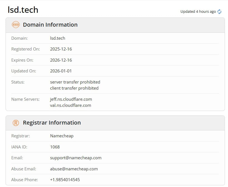
Task: Click the Updated 4 hours ago text
Action: pyautogui.click(x=198, y=12)
